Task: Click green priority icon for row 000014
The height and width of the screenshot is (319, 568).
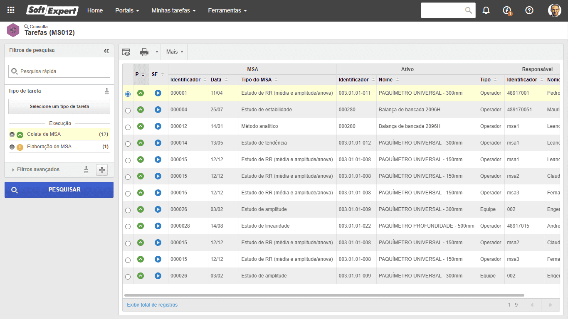Action: tap(141, 143)
